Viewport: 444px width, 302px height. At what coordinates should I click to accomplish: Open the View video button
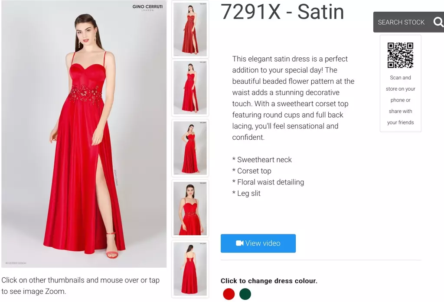[258, 243]
